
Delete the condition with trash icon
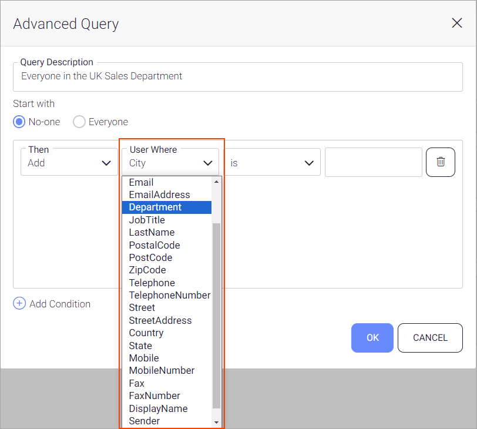click(x=441, y=162)
